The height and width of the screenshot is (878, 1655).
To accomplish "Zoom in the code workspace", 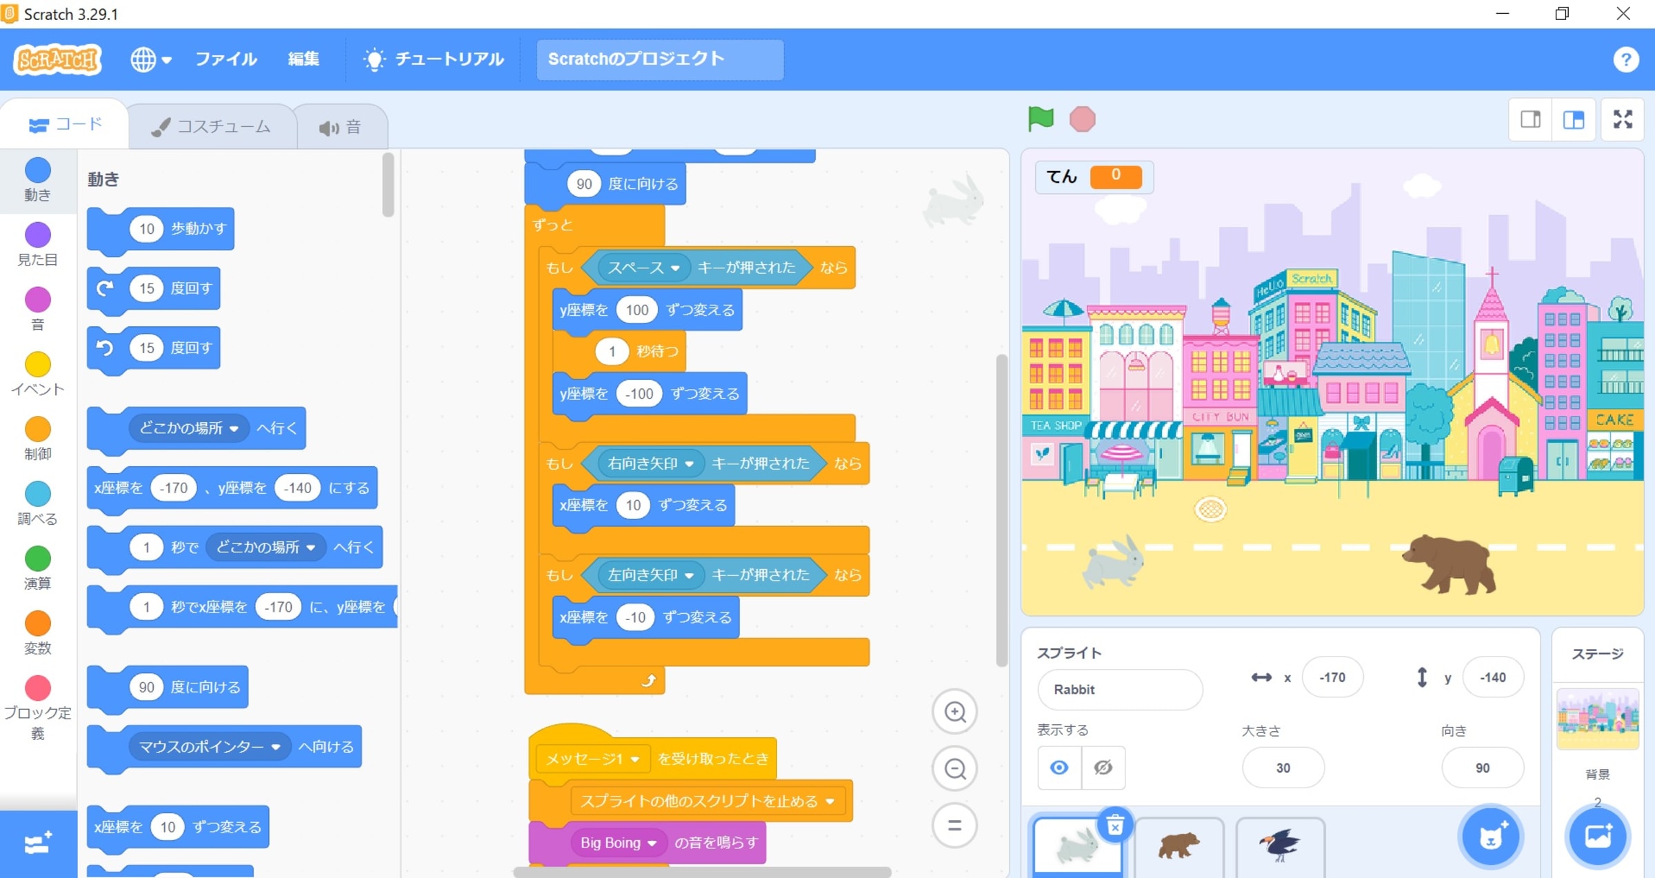I will coord(954,711).
